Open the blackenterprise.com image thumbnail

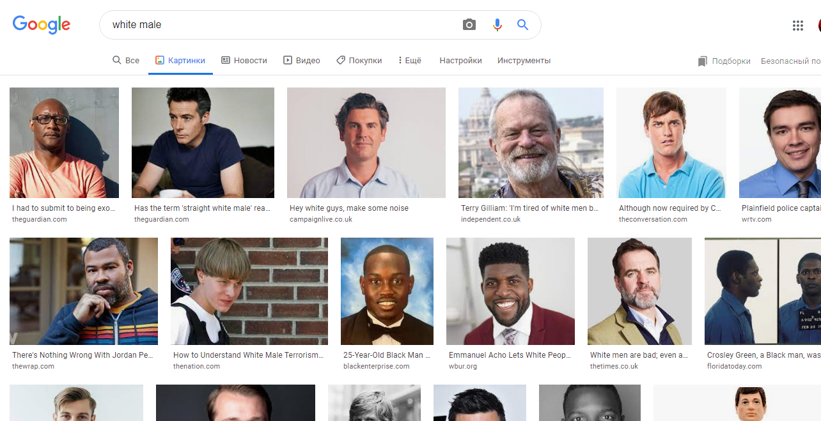[387, 291]
